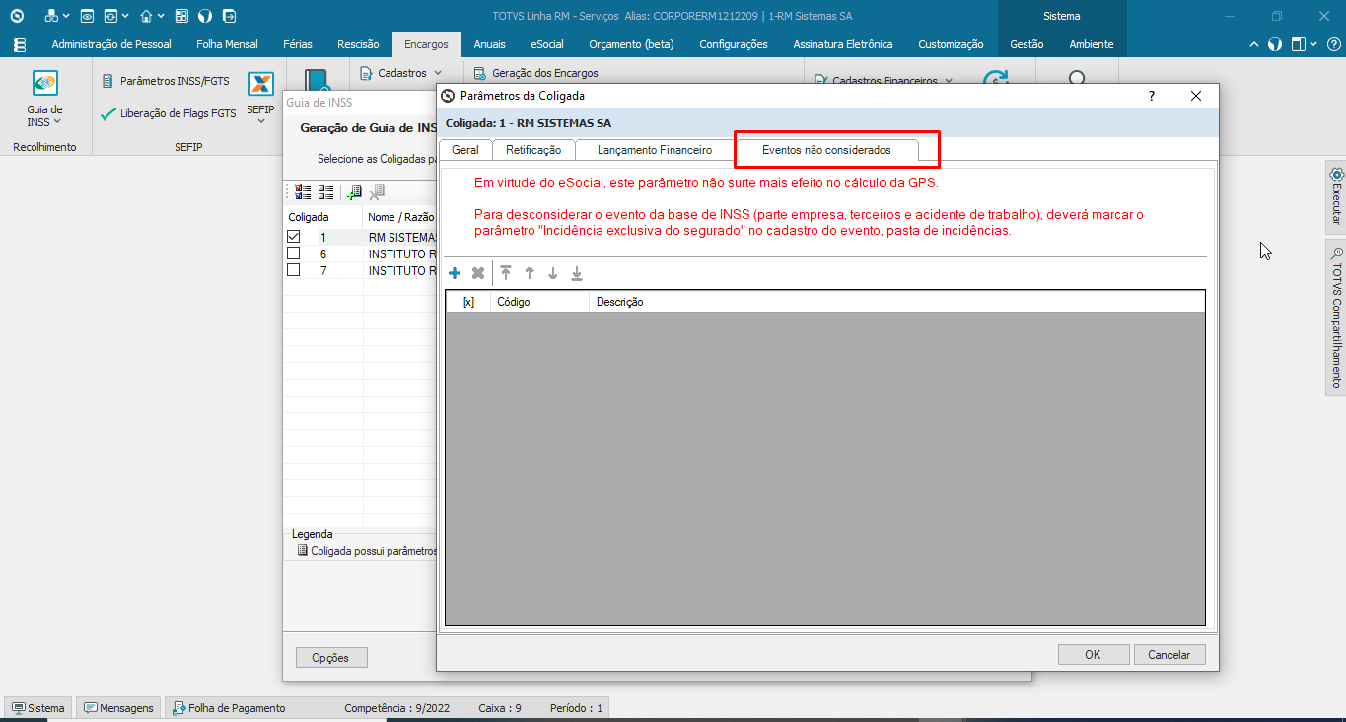This screenshot has height=722, width=1346.
Task: Open the Férias ribbon tab
Action: tap(298, 44)
